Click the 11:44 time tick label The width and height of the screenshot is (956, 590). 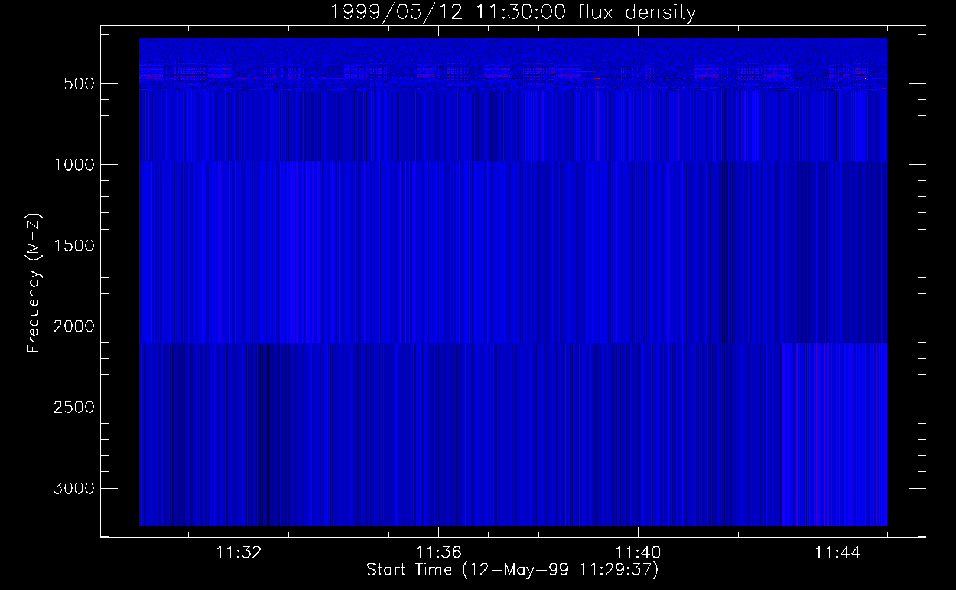[x=838, y=553]
